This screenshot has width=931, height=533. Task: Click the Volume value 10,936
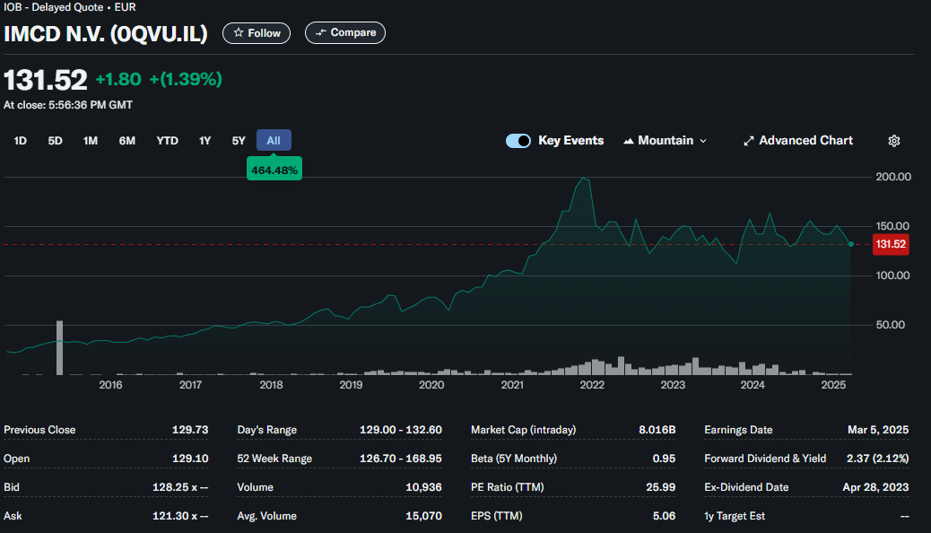[423, 487]
